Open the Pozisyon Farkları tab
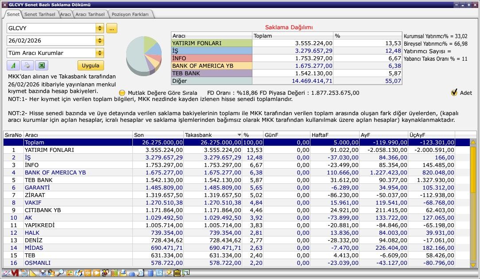The height and width of the screenshot is (279, 480). [x=130, y=14]
